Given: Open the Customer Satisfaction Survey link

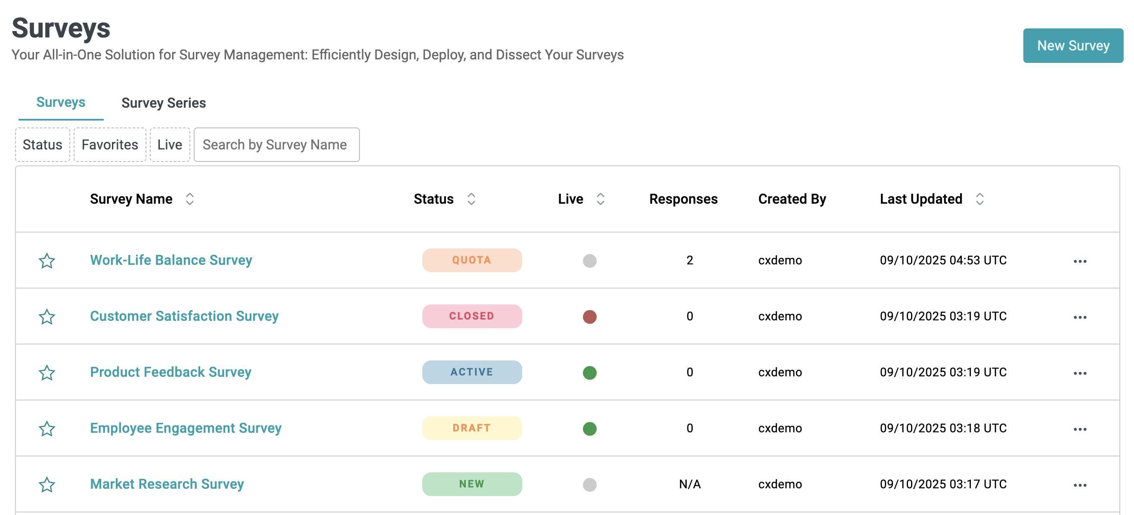Looking at the screenshot, I should 184,316.
